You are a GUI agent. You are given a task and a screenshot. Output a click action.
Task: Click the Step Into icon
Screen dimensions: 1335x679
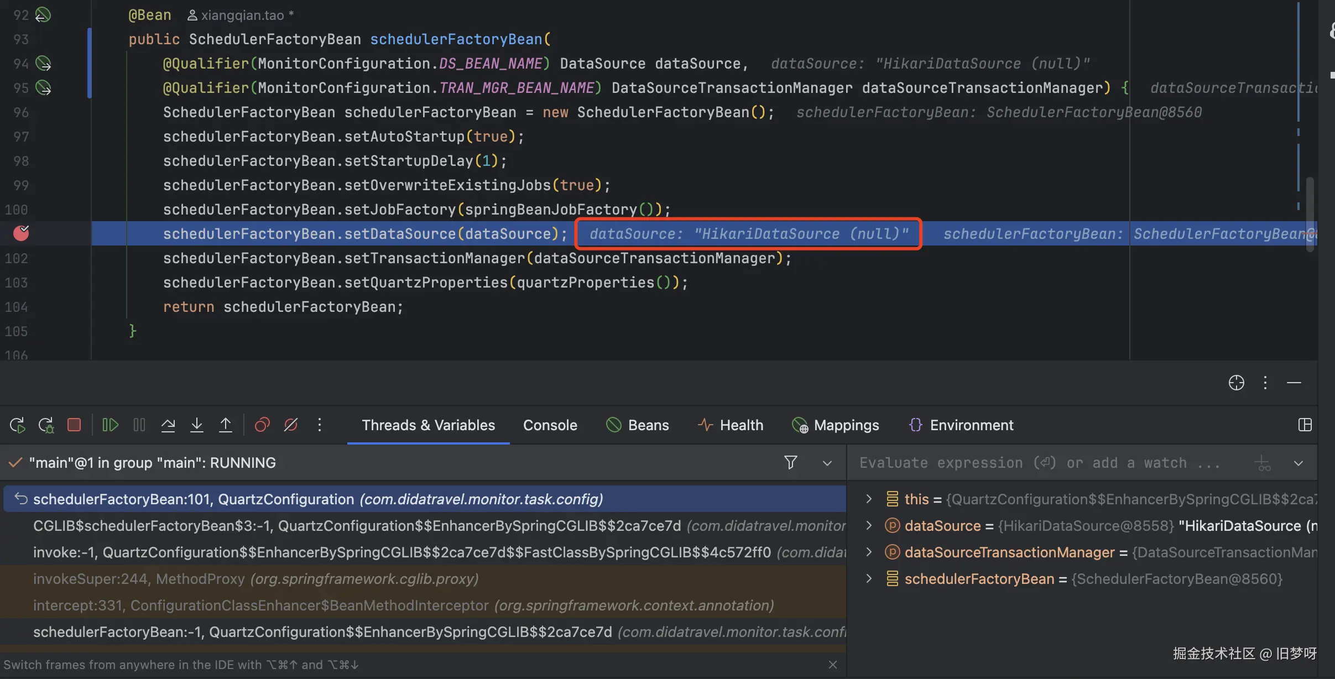click(x=197, y=425)
